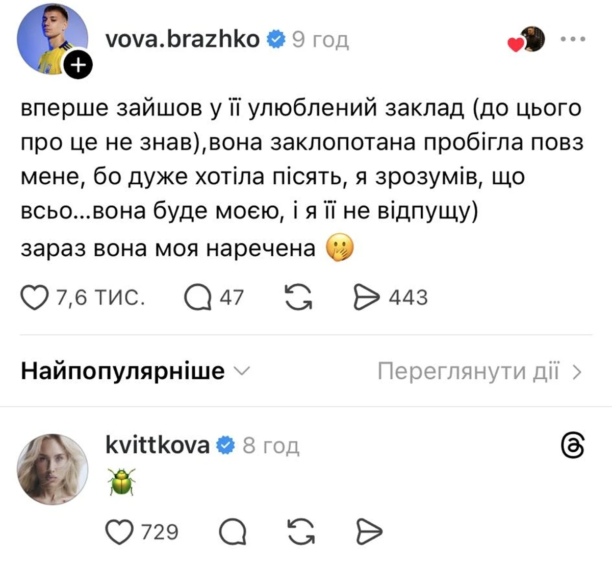Follow vova.brazhko via the plus on his avatar
Viewport: 612px width, 562px height.
78,65
